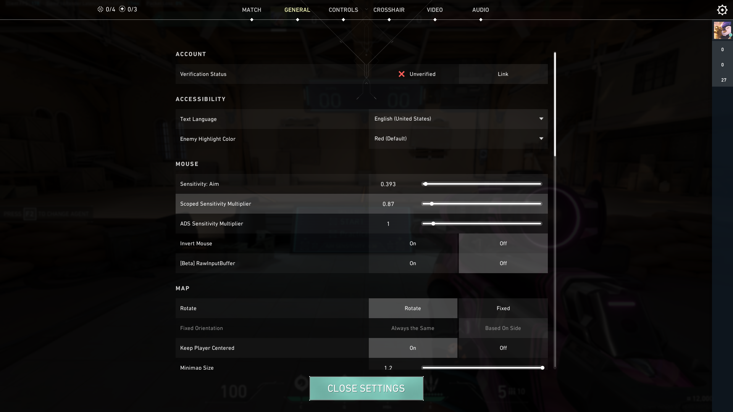Click the diamond mission icon top left

100,10
